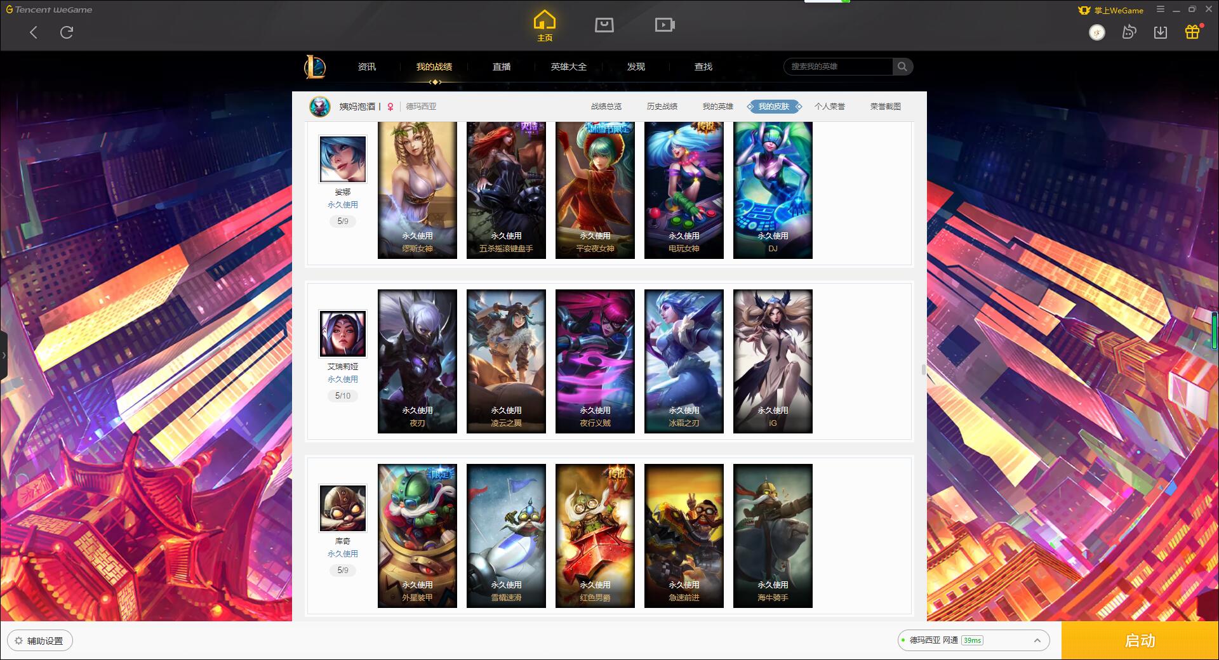Open the download manager icon
The width and height of the screenshot is (1219, 660).
click(x=1161, y=32)
